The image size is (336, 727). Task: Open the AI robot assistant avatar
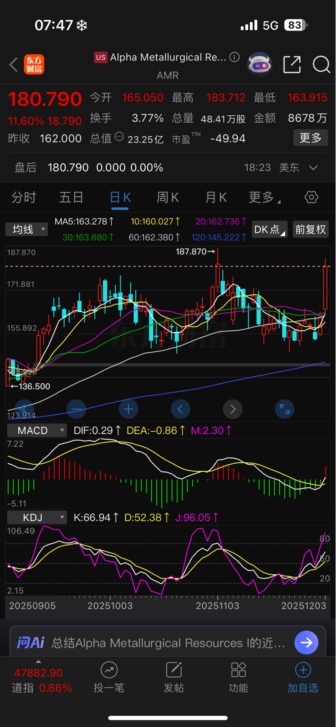(260, 65)
